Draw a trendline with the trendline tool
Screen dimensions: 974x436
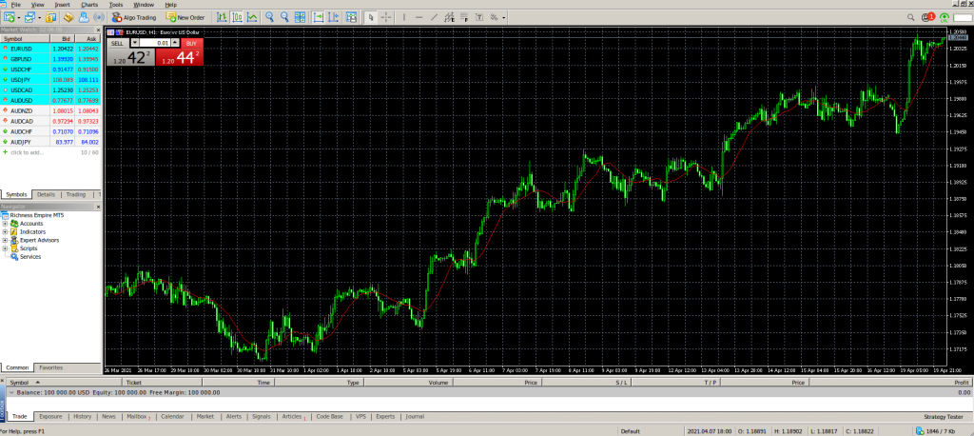tap(434, 17)
